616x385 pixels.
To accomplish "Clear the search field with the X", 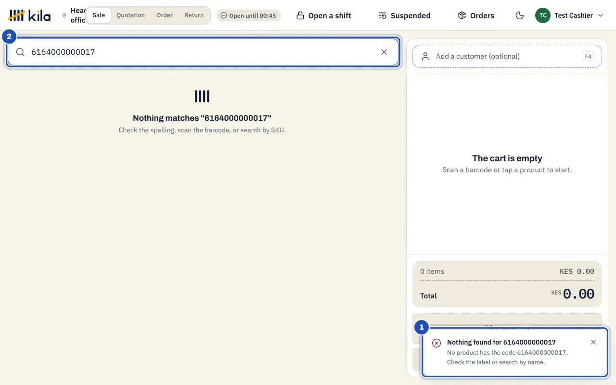I will (384, 52).
